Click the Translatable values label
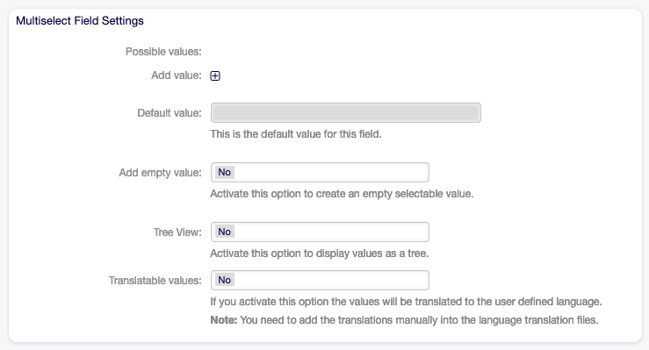 (x=155, y=281)
